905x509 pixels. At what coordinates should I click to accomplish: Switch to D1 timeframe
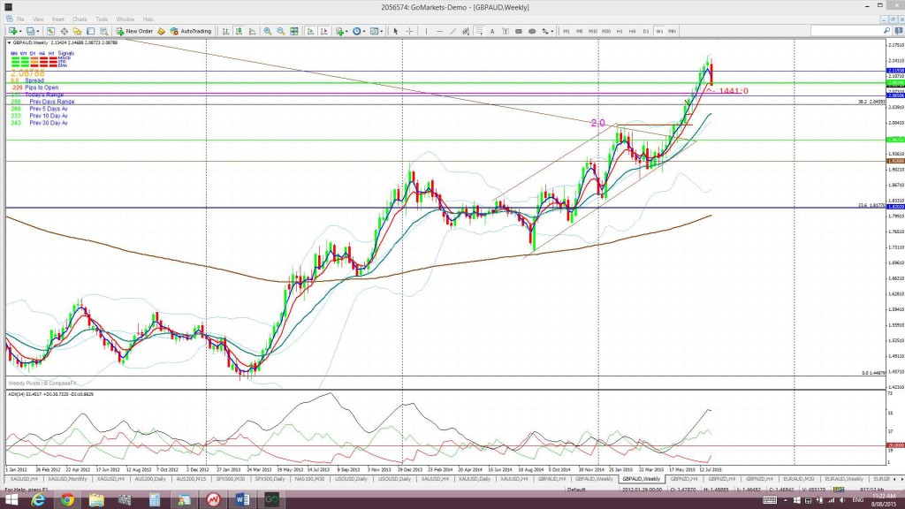coord(646,31)
